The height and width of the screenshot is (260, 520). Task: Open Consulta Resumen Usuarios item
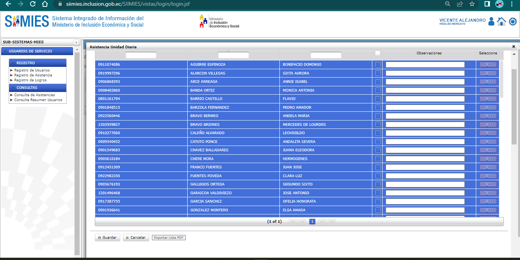pyautogui.click(x=38, y=100)
